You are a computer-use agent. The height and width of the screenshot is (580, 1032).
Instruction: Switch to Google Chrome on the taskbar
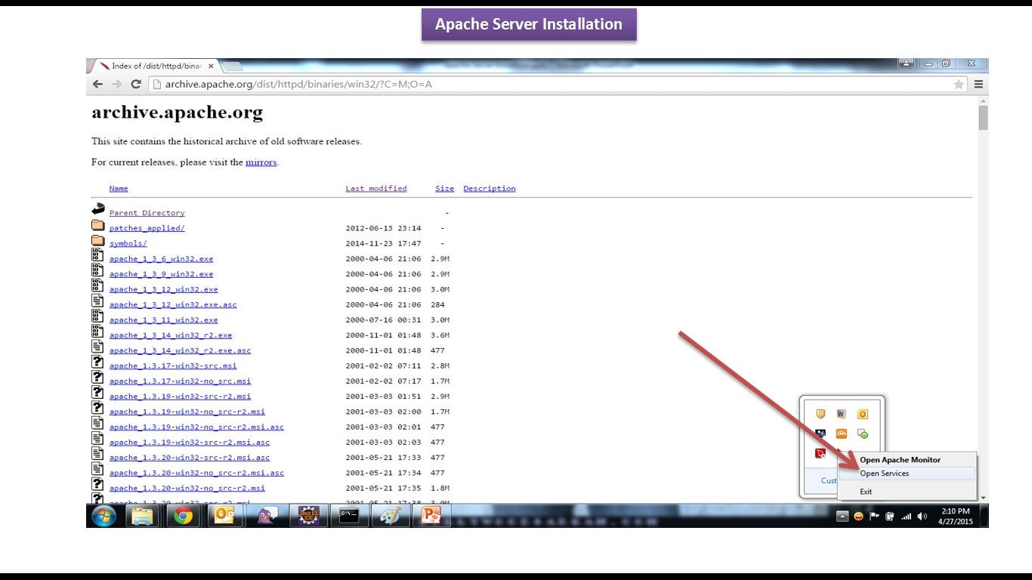pyautogui.click(x=183, y=517)
